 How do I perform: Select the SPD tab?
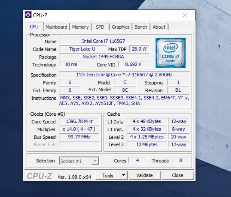pyautogui.click(x=100, y=27)
